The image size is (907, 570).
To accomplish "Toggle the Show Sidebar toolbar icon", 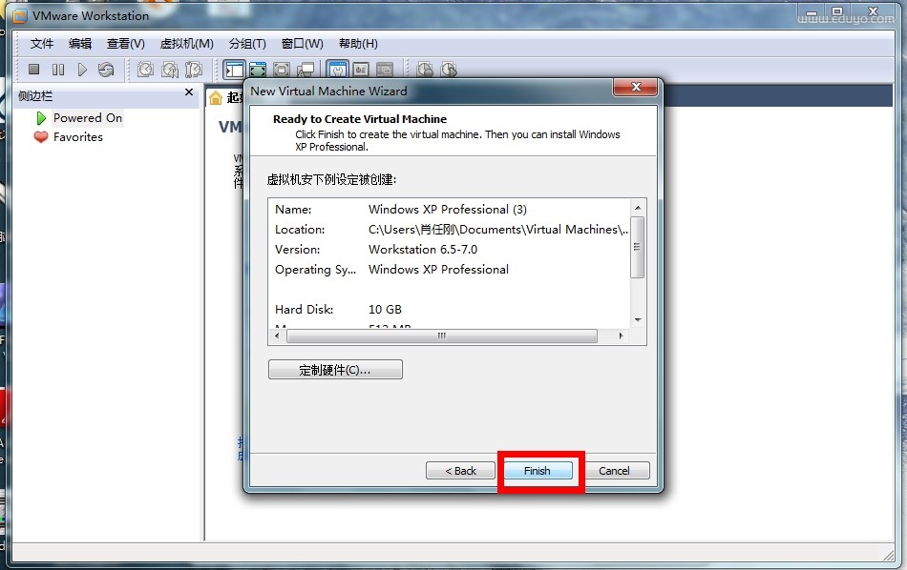I will tap(234, 70).
